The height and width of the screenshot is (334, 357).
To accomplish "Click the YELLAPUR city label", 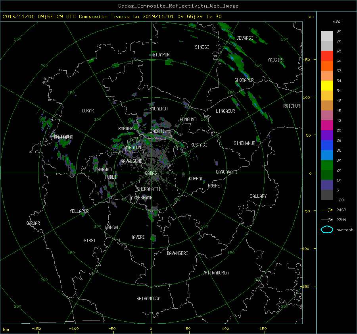I will pyautogui.click(x=79, y=211).
